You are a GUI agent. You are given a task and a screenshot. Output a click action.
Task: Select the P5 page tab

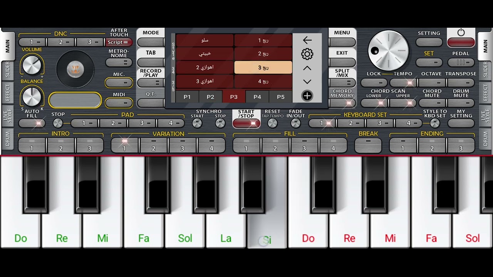click(281, 97)
